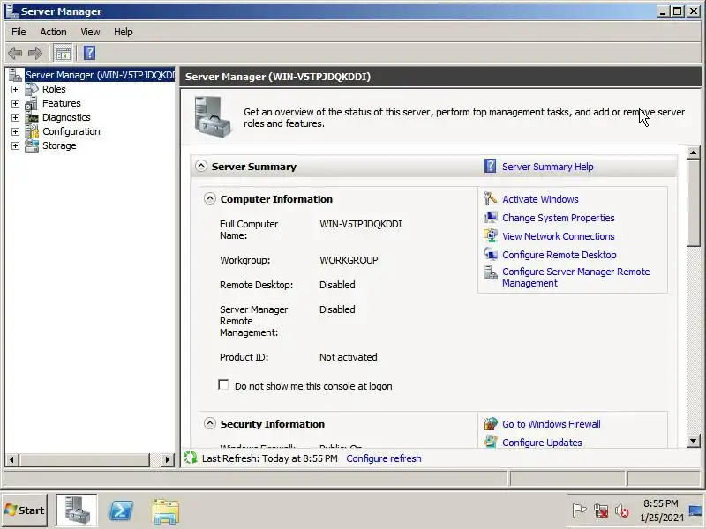Expand the Features tree node
Image resolution: width=706 pixels, height=529 pixels.
pos(15,103)
